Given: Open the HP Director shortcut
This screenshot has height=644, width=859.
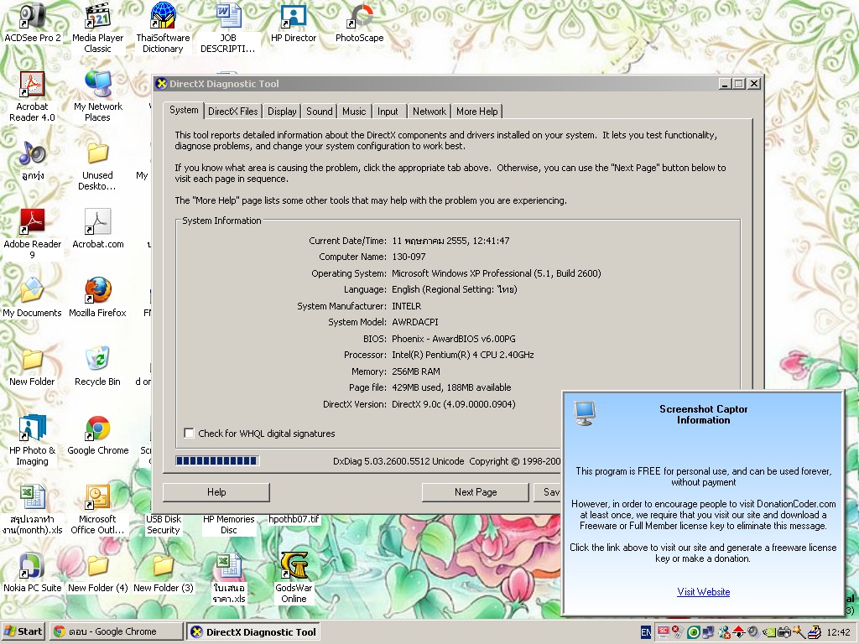Looking at the screenshot, I should coord(294,24).
